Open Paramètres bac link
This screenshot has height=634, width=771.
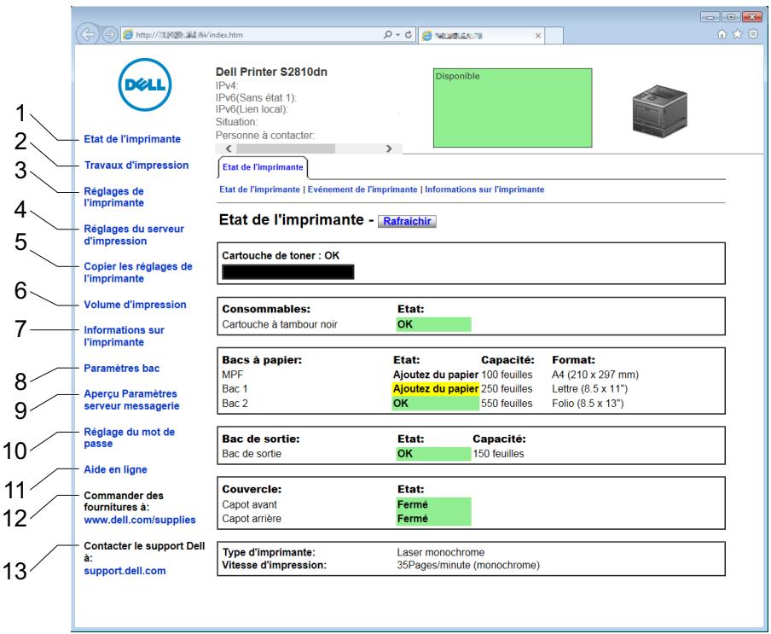(x=121, y=368)
